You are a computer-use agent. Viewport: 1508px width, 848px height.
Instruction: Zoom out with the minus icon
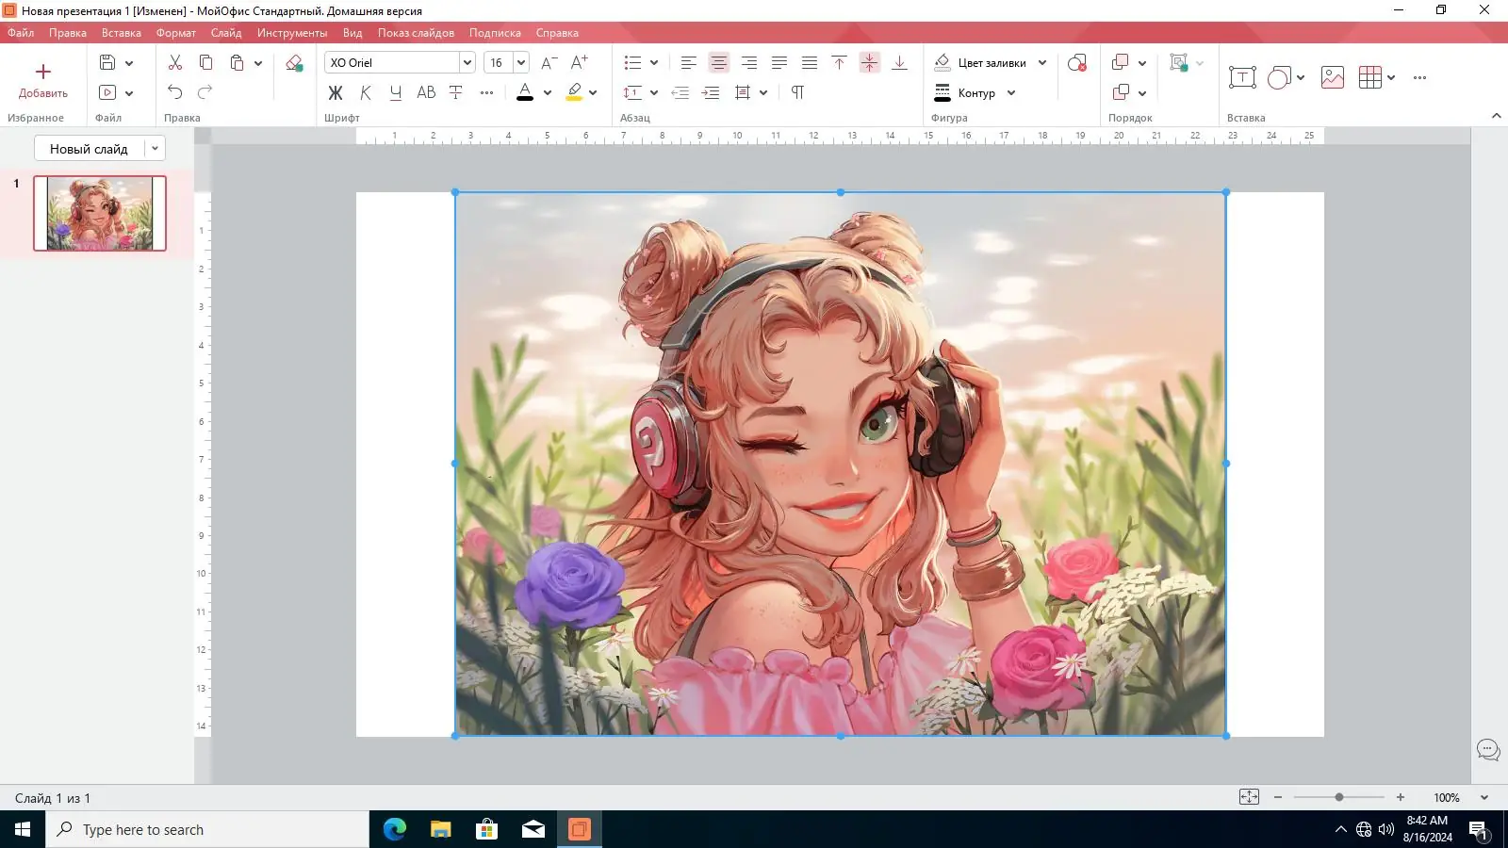click(1278, 797)
